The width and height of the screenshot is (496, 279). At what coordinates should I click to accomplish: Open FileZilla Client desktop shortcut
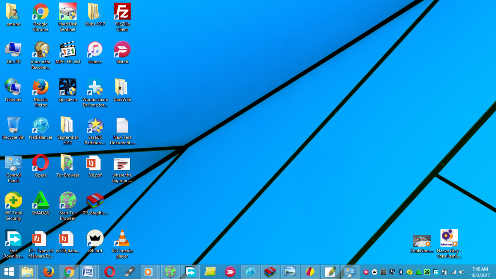(122, 12)
